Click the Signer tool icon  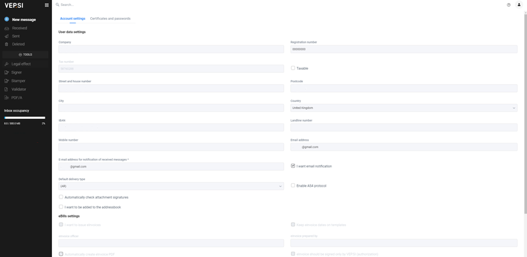[7, 72]
